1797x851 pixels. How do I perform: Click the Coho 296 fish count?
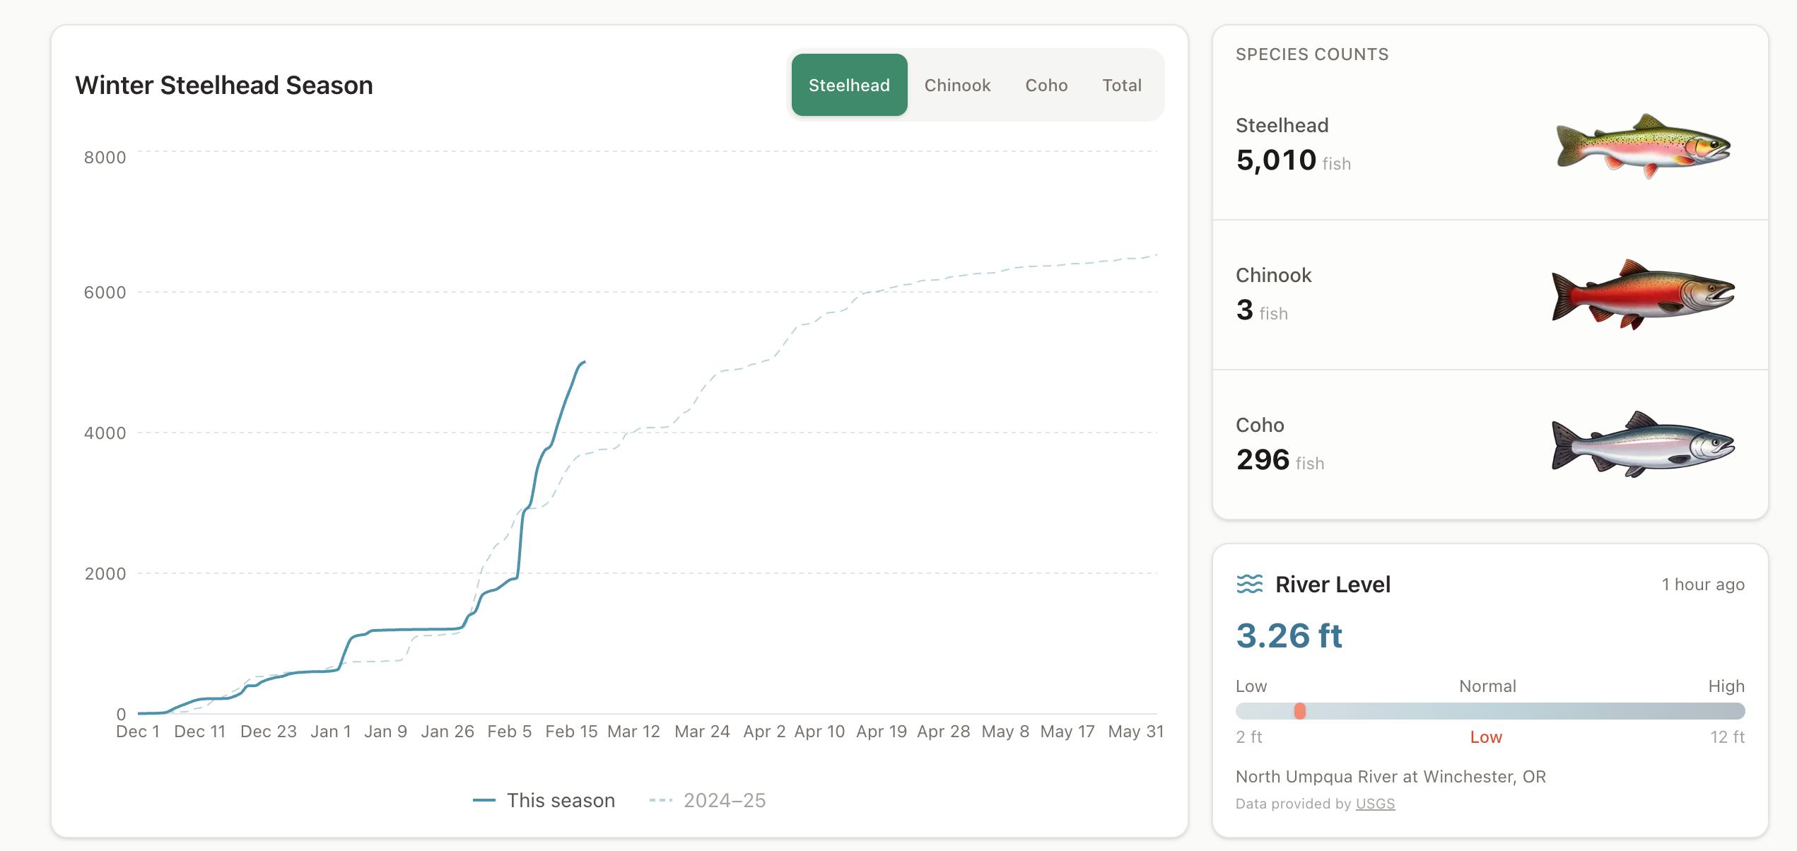(x=1263, y=460)
